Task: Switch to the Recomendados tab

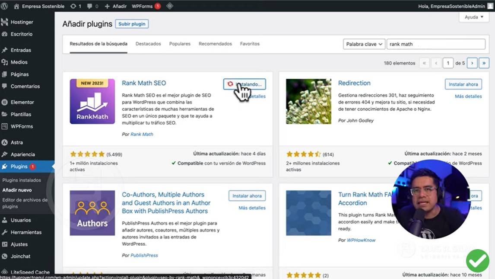Action: click(x=215, y=44)
